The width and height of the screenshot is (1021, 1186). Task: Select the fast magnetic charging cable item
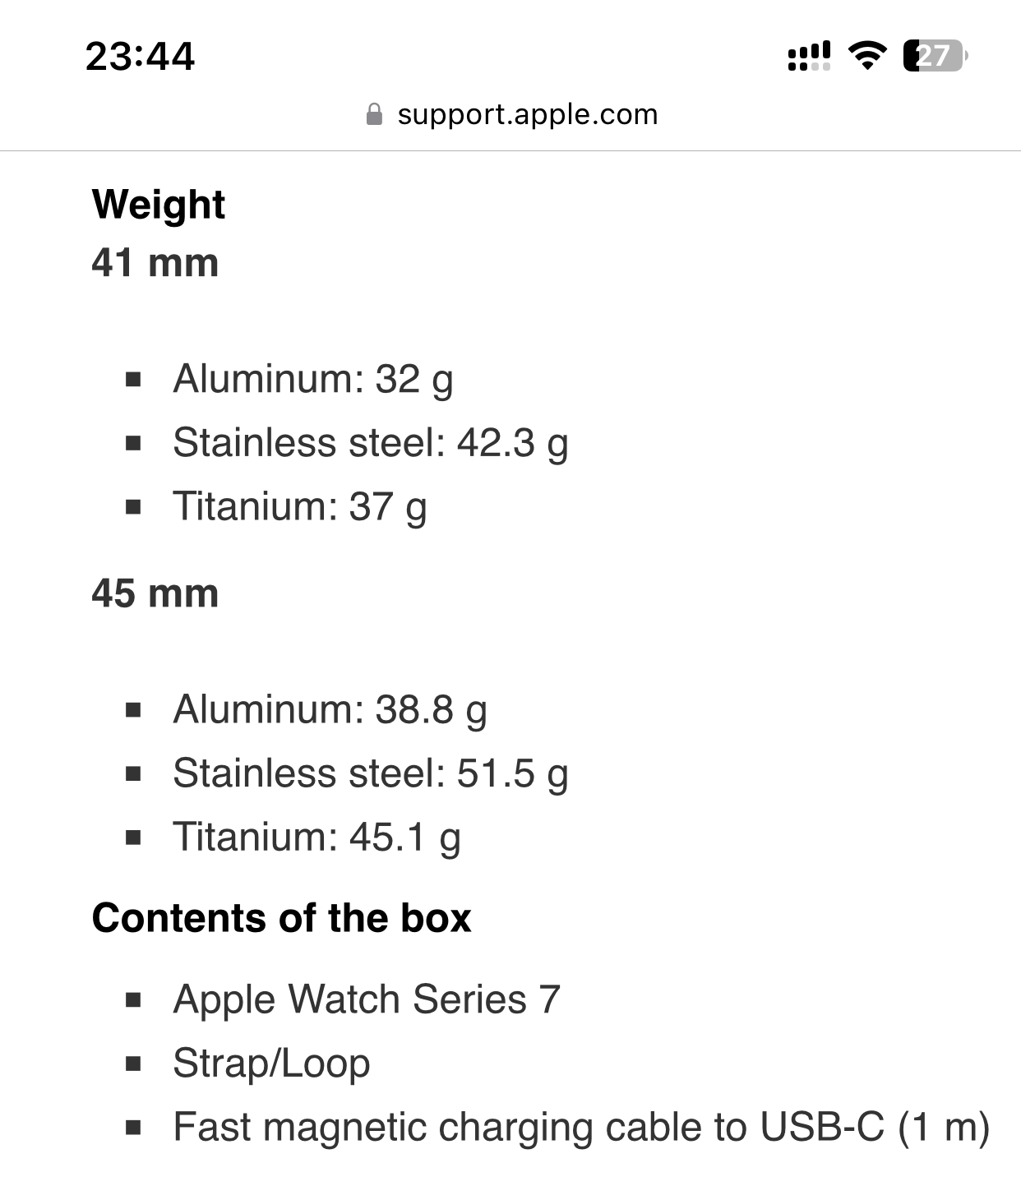(x=580, y=1127)
